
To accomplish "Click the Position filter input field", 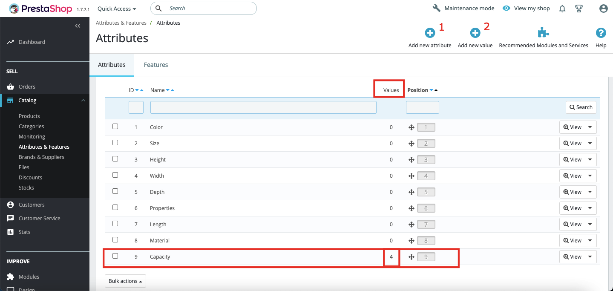I will pyautogui.click(x=423, y=107).
